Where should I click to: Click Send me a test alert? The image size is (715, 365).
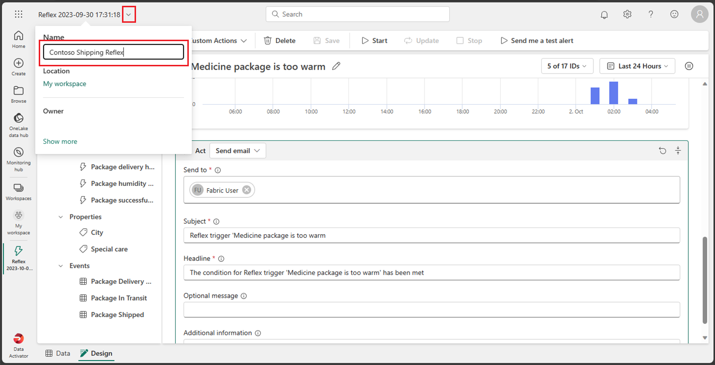tap(537, 41)
